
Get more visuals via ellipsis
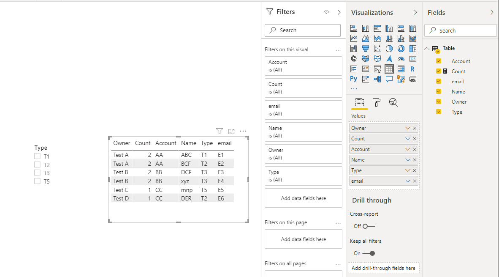354,89
